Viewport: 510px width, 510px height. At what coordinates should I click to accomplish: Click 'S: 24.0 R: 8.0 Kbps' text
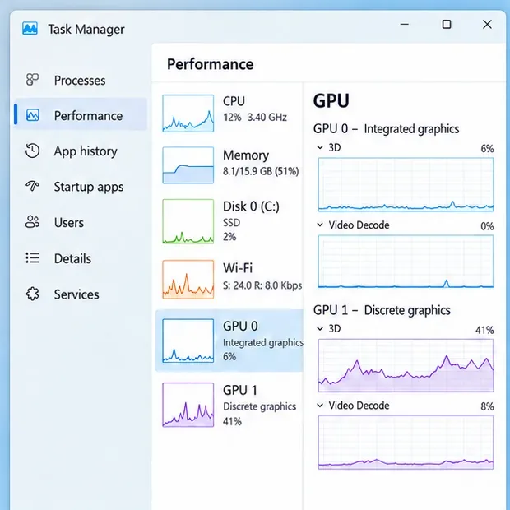click(262, 285)
